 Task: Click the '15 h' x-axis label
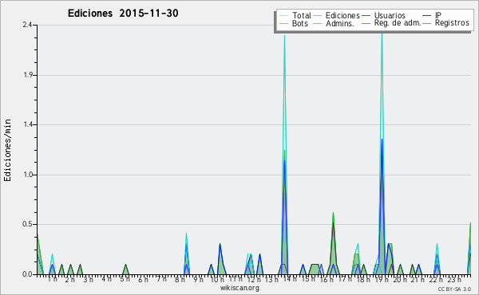pos(308,279)
